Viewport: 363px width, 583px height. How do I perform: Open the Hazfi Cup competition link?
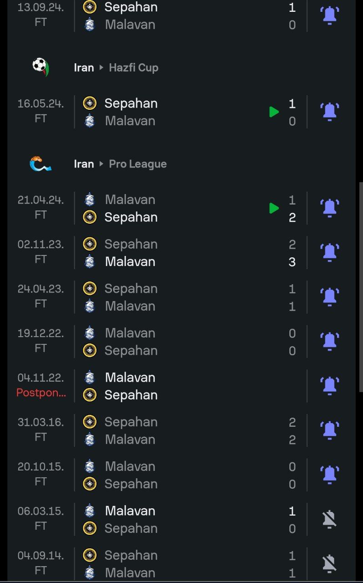(134, 68)
